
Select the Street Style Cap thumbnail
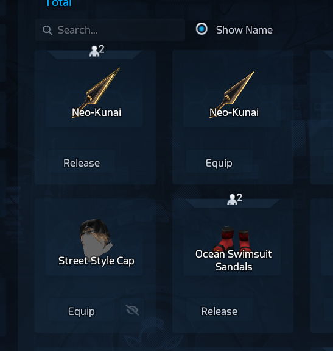pos(96,241)
